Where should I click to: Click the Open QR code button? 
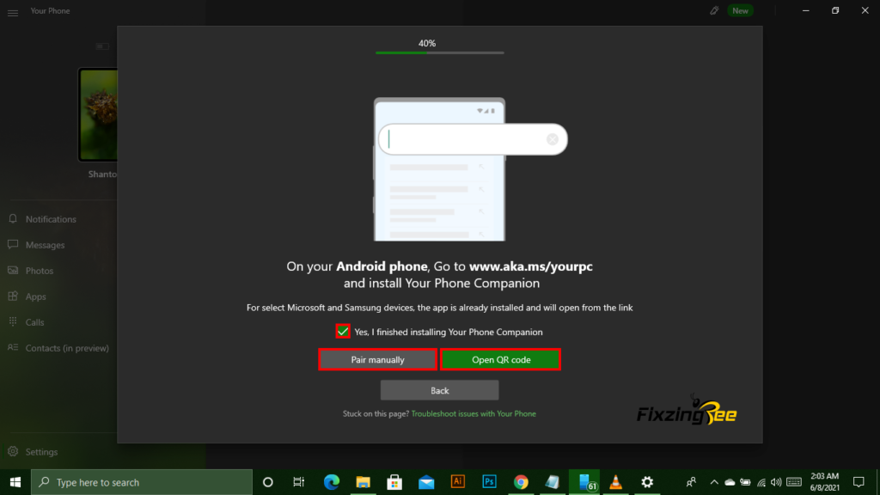click(501, 360)
